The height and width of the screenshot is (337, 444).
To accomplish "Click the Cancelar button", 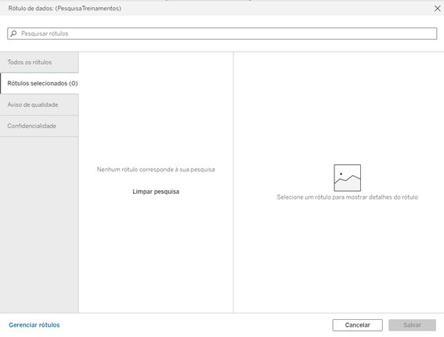I will click(x=357, y=324).
